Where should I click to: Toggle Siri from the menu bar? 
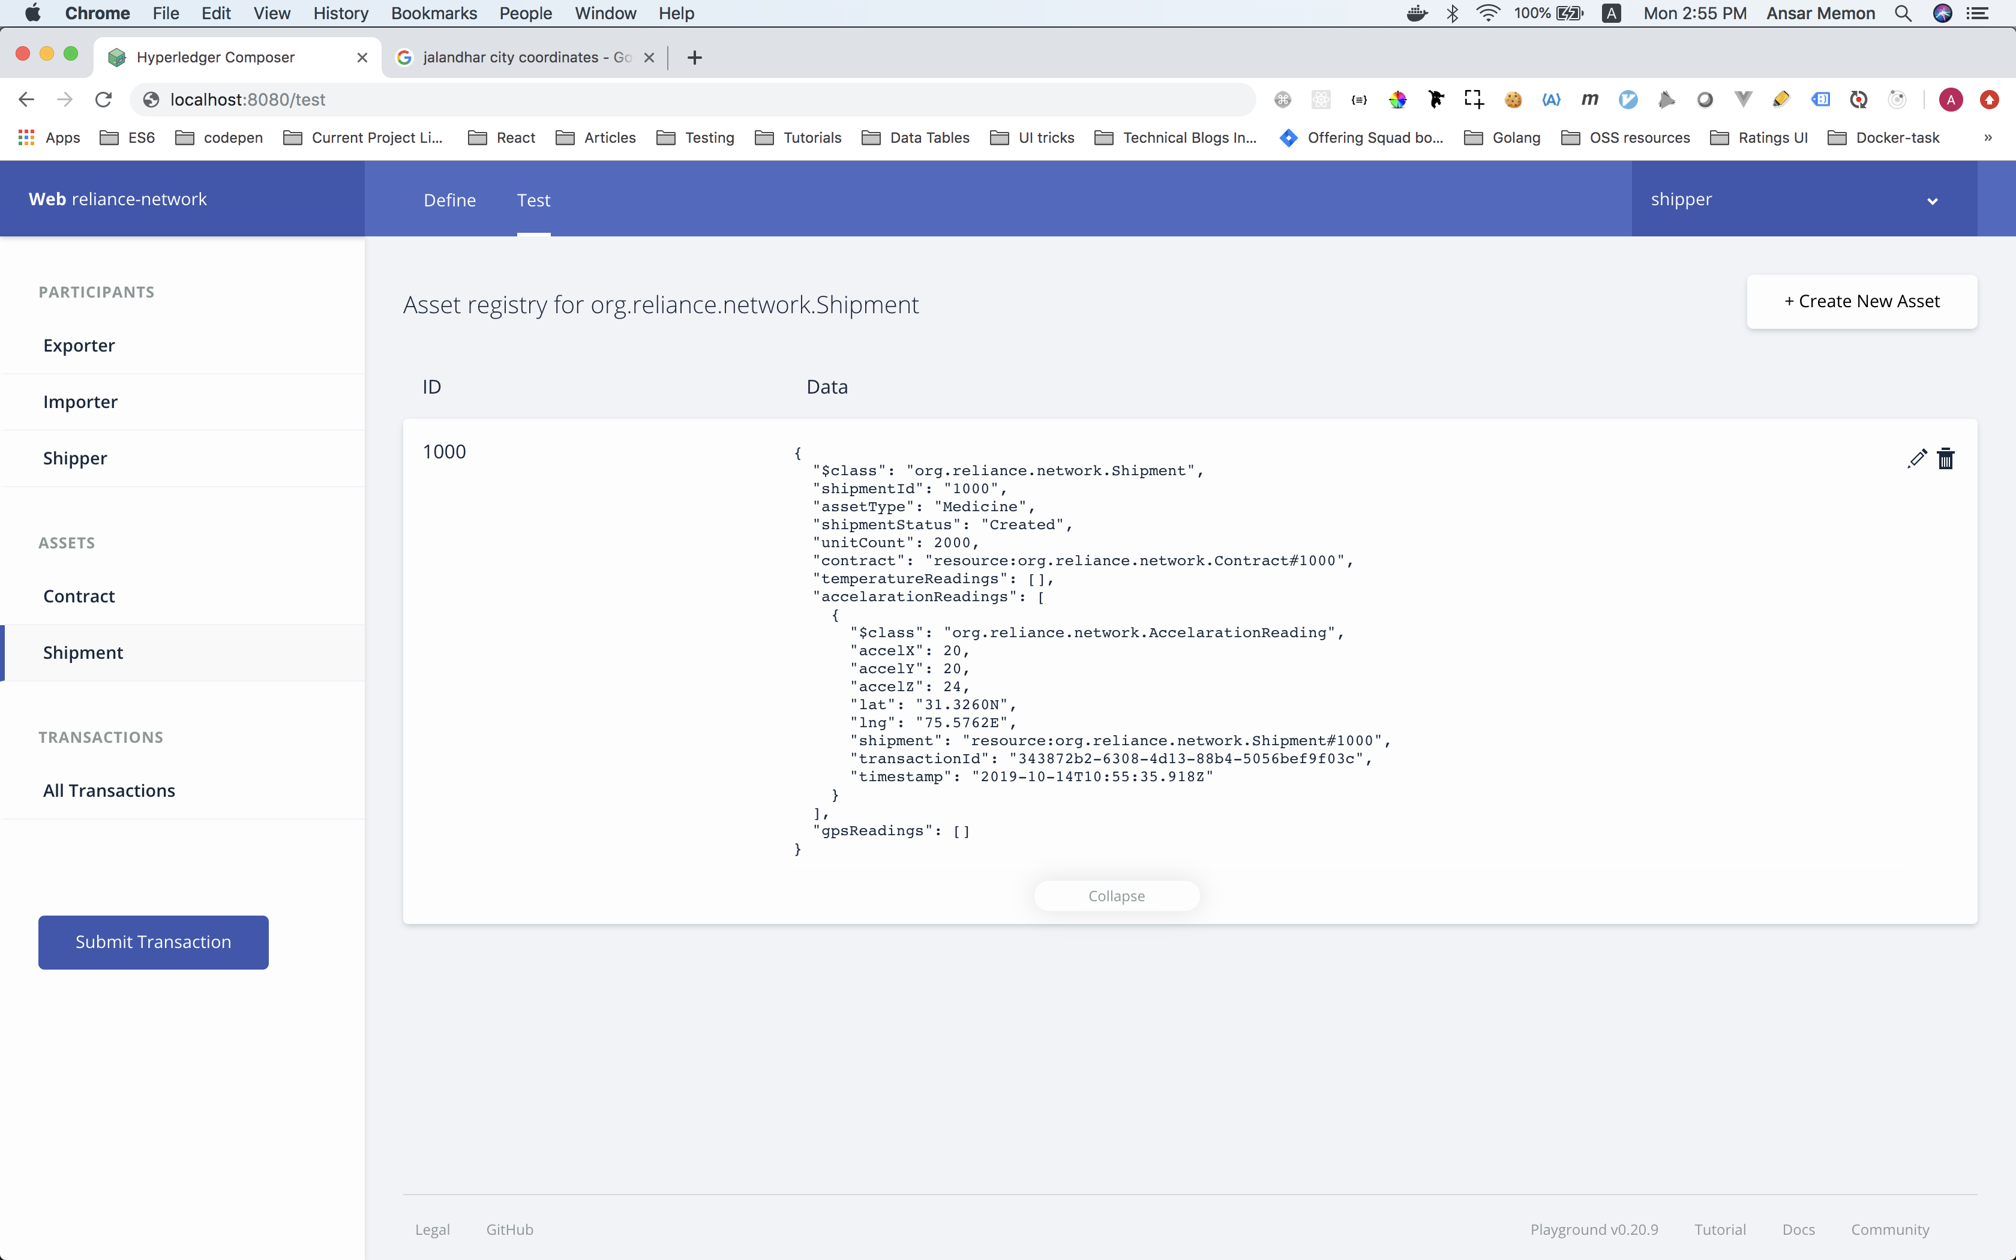(x=1943, y=13)
